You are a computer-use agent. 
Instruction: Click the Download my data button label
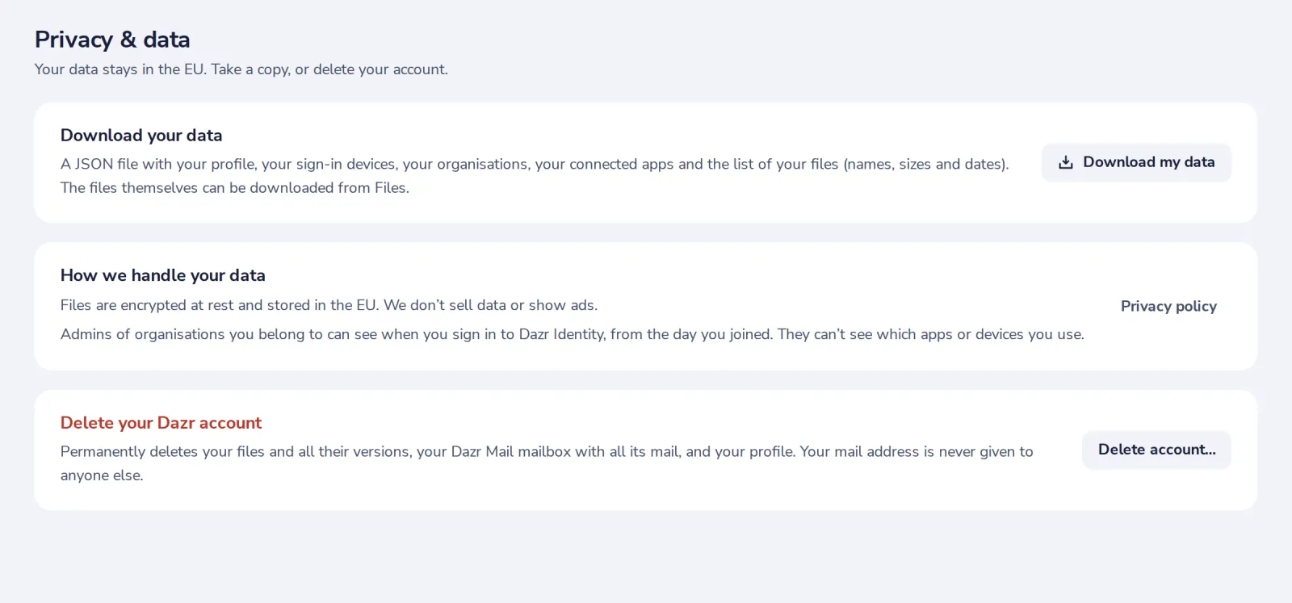pyautogui.click(x=1148, y=162)
